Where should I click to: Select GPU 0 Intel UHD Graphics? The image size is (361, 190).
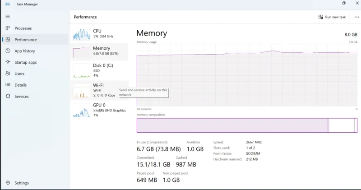[x=99, y=110]
